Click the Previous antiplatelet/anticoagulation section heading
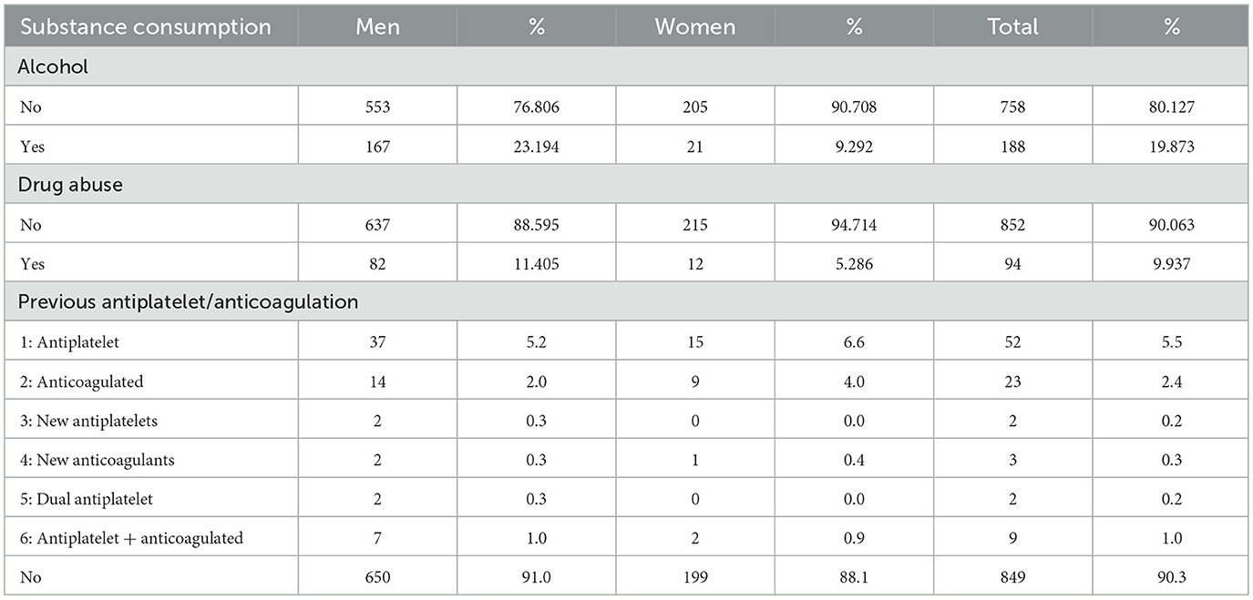This screenshot has height=600, width=1253. 189,301
